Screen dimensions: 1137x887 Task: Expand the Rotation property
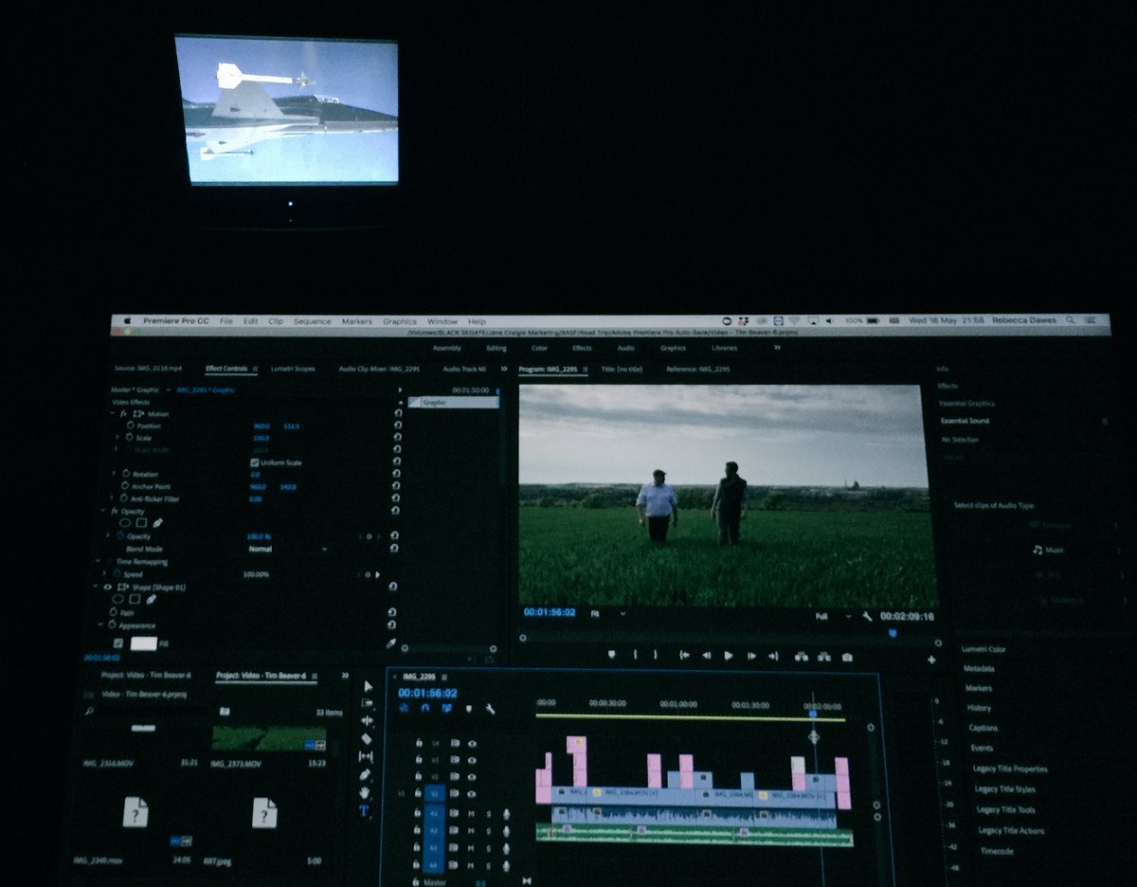[114, 474]
